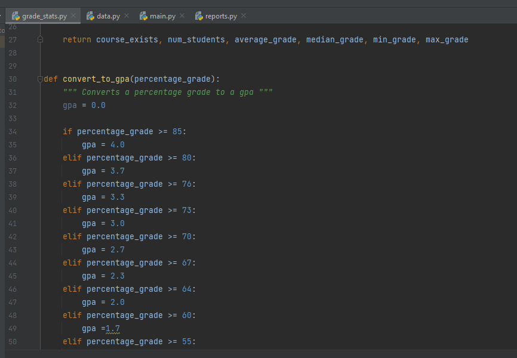
Task: Click the value 3.7 on line 37
Action: pos(118,171)
